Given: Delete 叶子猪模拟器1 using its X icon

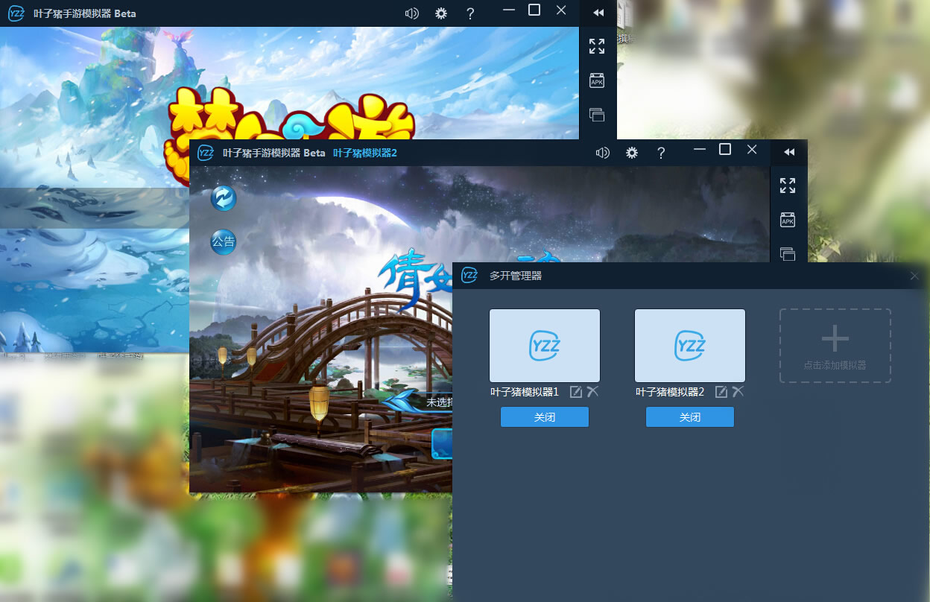Looking at the screenshot, I should 593,392.
